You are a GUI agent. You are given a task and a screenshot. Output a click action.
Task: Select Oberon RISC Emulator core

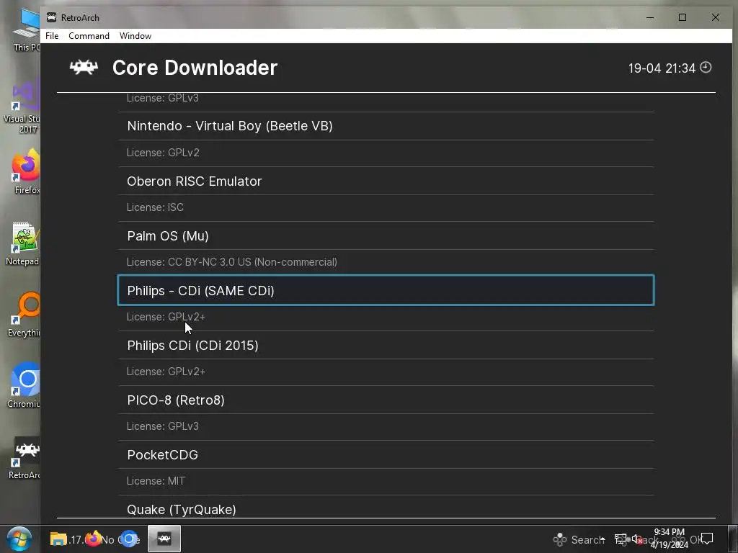[386, 181]
